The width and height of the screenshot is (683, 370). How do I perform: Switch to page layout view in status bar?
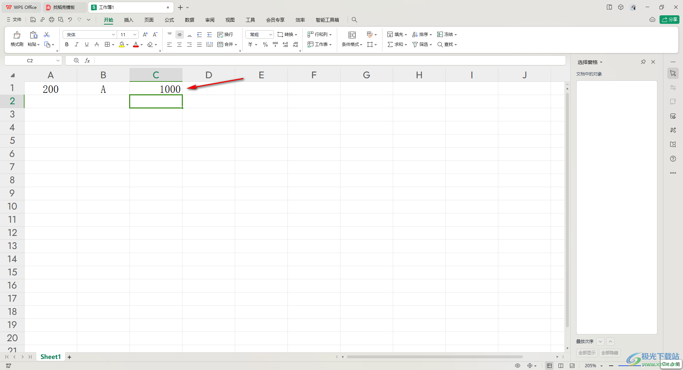561,365
